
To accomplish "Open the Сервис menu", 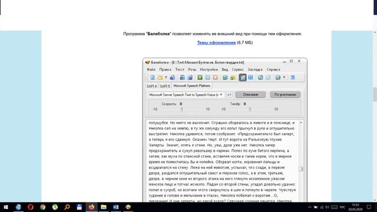I will [237, 69].
